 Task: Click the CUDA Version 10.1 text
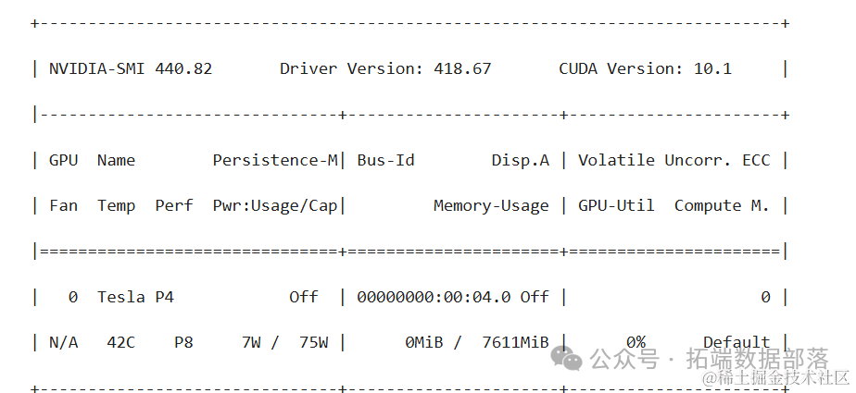pyautogui.click(x=646, y=68)
